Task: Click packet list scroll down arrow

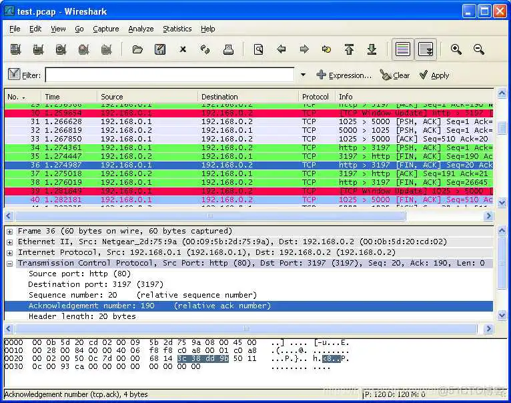Action: [502, 203]
